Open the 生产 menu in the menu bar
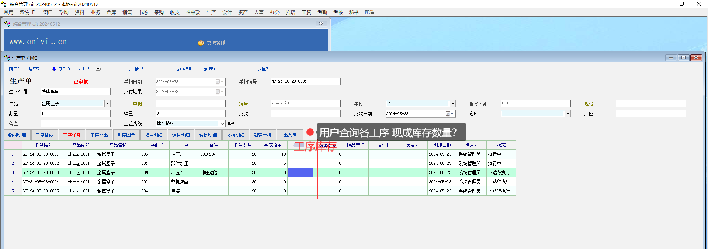 [211, 12]
